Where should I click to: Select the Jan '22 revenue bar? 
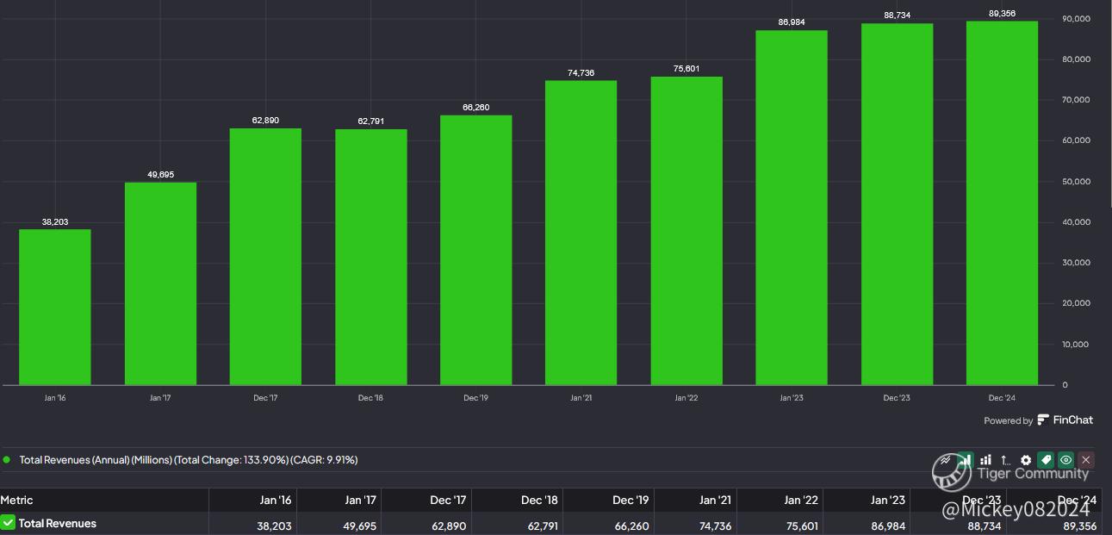686,231
